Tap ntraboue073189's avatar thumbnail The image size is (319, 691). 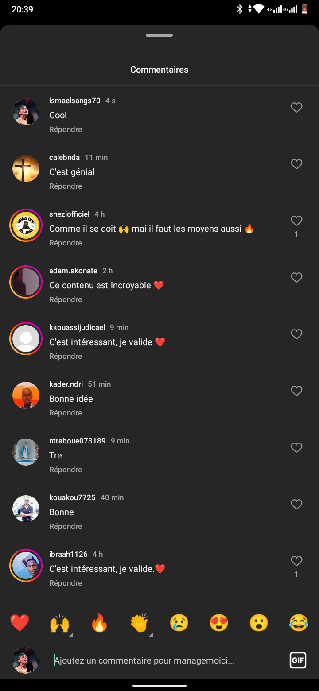(x=26, y=452)
